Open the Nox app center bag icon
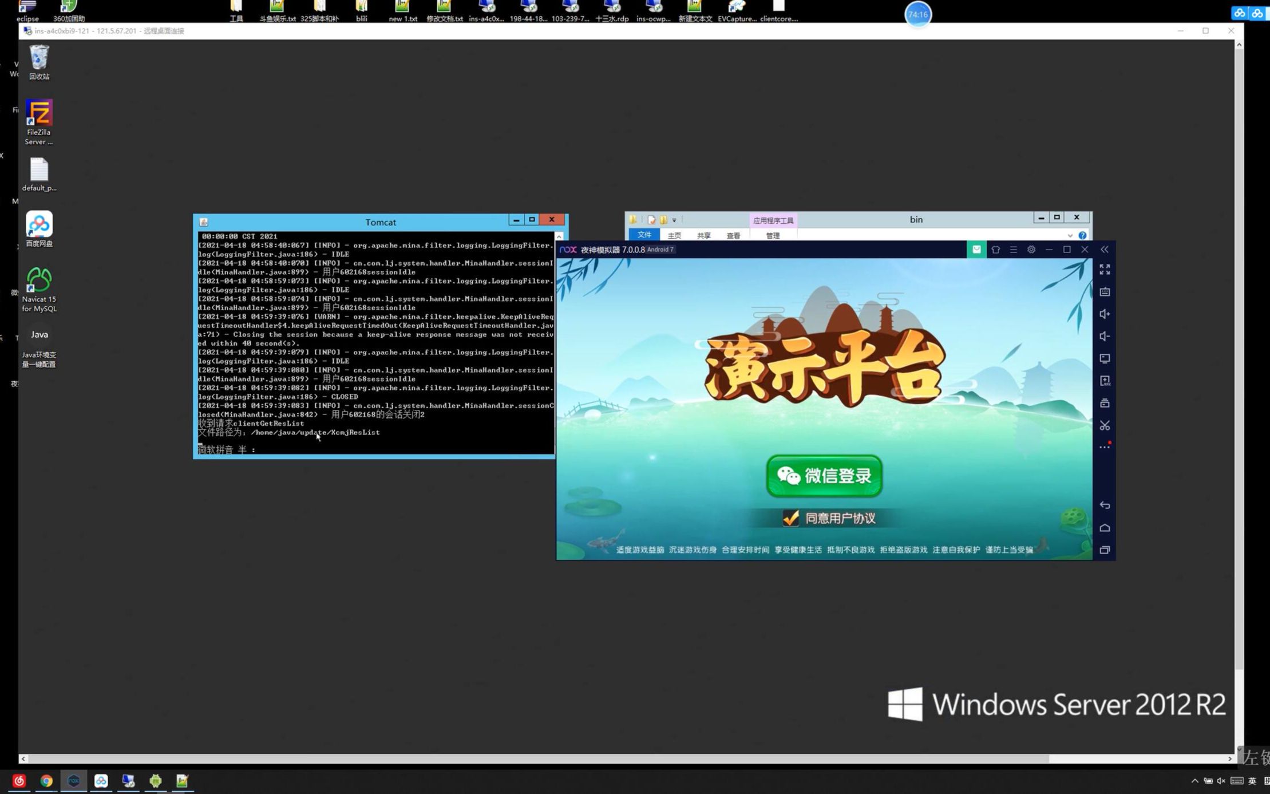This screenshot has width=1270, height=794. pos(976,250)
